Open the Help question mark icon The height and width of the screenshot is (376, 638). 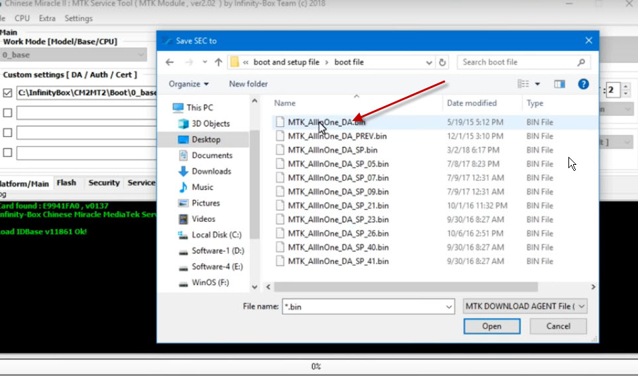tap(583, 84)
